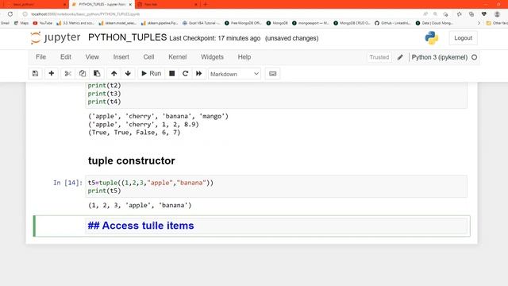Screen dimensions: 508x286
Task: Click the Python 3 (ipykernel) kernel name
Action: [439, 57]
